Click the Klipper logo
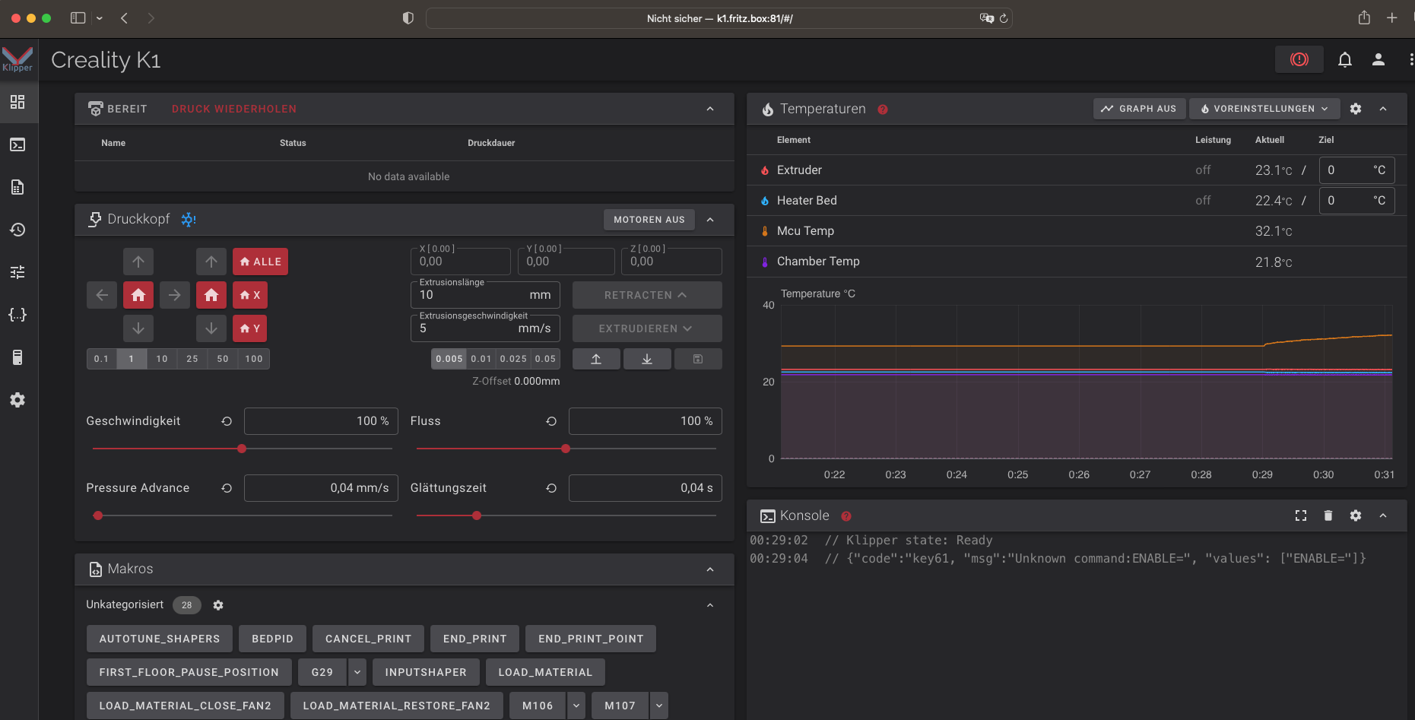This screenshot has width=1415, height=720. coord(17,59)
